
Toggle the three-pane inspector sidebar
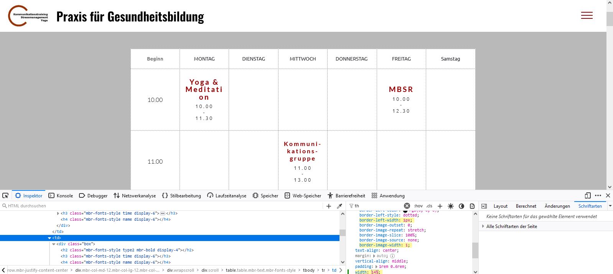(x=484, y=206)
